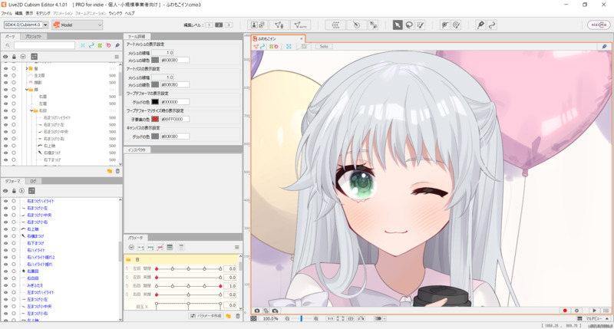Collapse the 顔 folder in Parts tree

click(27, 90)
